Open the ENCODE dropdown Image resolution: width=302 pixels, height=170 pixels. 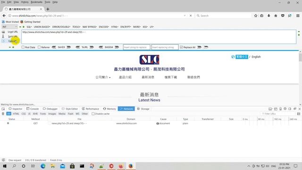point(104,27)
